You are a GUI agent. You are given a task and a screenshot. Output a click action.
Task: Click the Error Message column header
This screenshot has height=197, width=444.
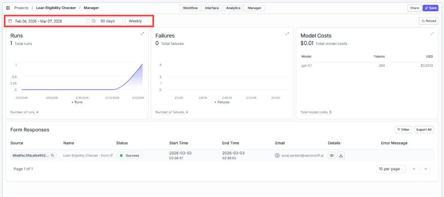click(x=394, y=143)
